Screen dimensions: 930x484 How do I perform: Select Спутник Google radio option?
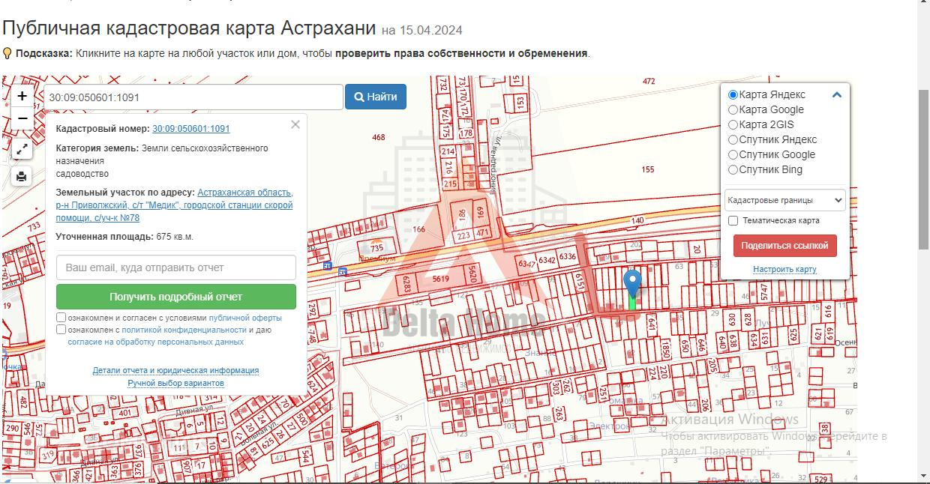coord(733,155)
